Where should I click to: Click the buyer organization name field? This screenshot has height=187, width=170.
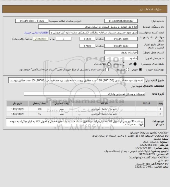88,27
